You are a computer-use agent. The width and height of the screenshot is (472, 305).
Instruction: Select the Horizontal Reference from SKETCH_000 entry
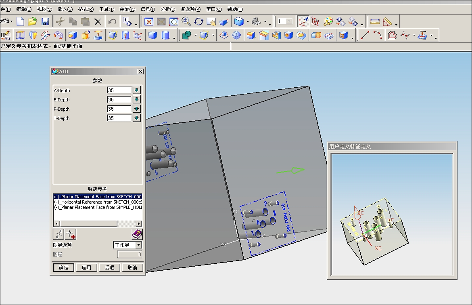tap(98, 202)
